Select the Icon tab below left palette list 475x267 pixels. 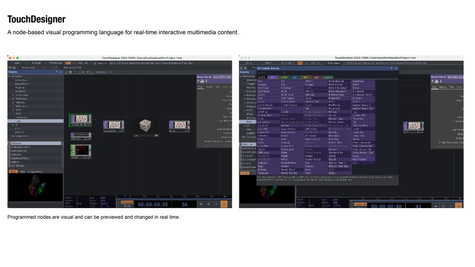(x=13, y=172)
